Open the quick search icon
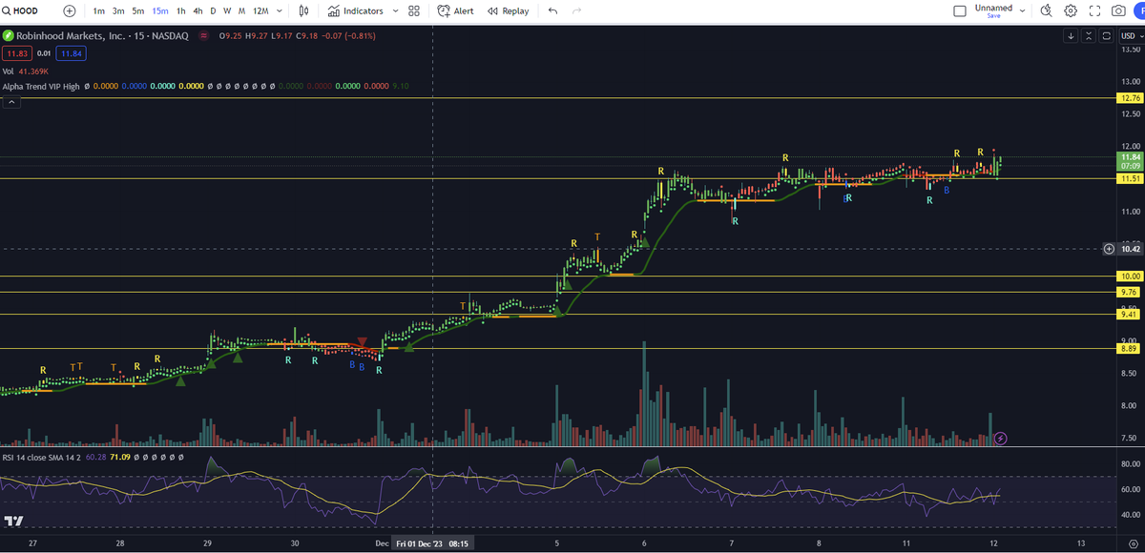Image resolution: width=1145 pixels, height=553 pixels. (1046, 10)
